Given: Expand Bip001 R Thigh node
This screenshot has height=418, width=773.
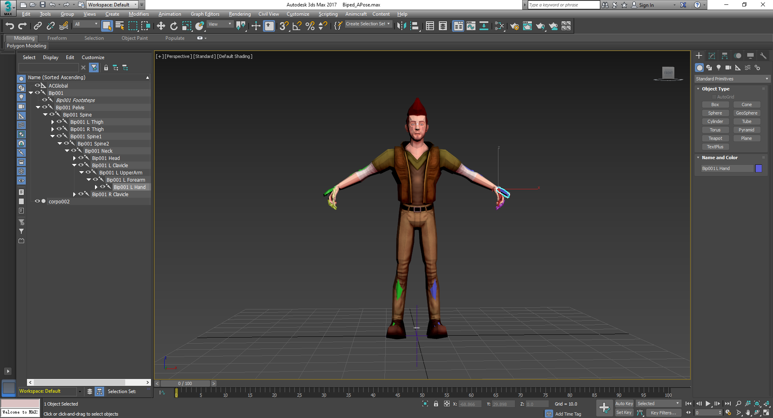Looking at the screenshot, I should coord(52,129).
